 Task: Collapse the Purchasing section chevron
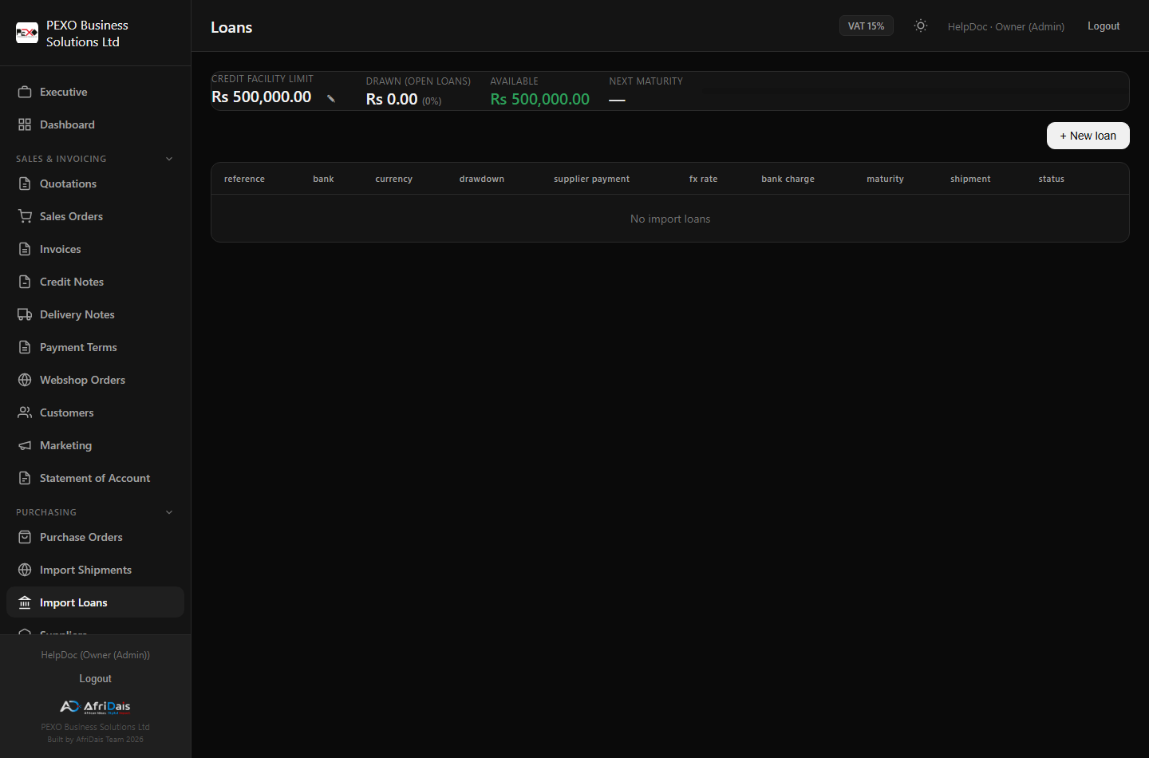[169, 512]
